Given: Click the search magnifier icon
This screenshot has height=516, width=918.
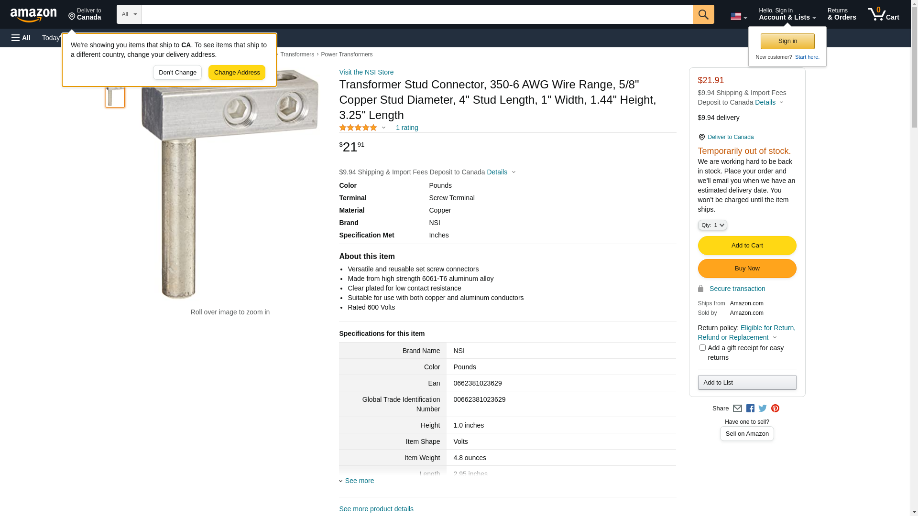Looking at the screenshot, I should coord(703,14).
